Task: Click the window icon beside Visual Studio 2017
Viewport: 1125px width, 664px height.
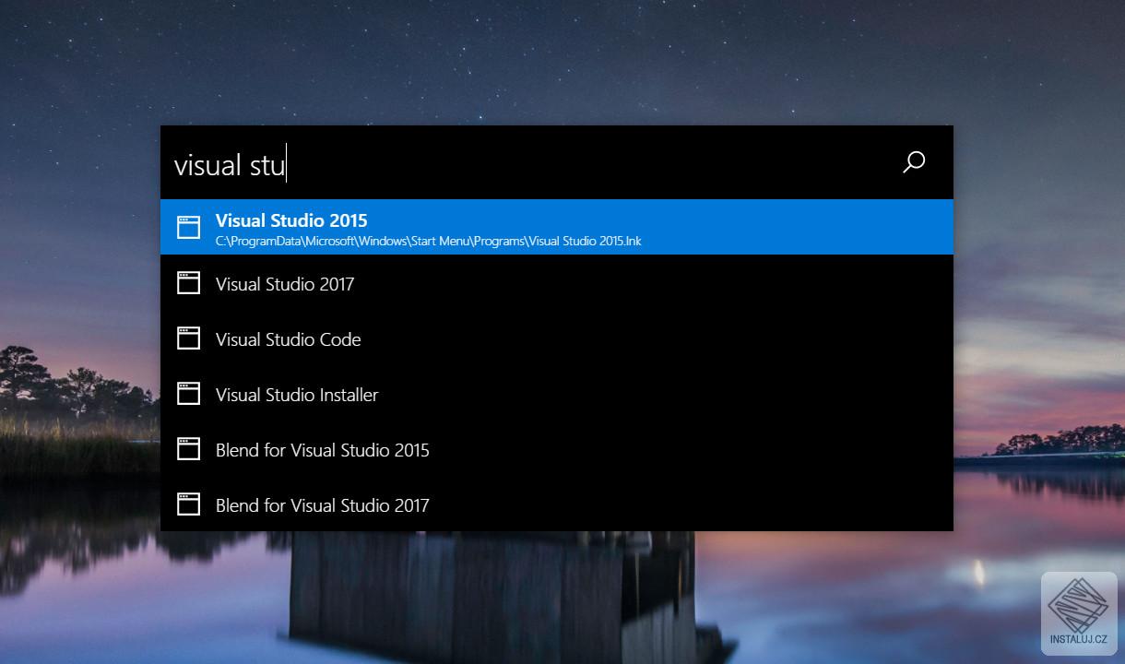Action: [x=188, y=282]
